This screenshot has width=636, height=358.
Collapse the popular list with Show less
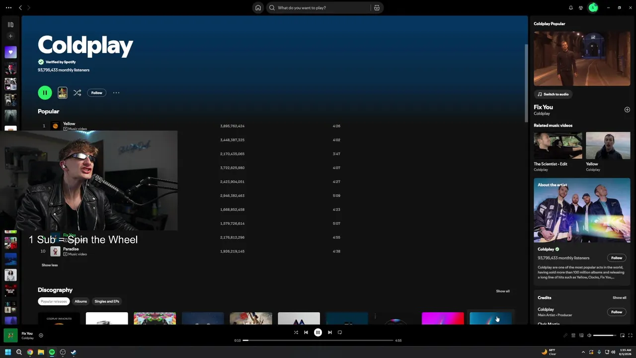50,265
